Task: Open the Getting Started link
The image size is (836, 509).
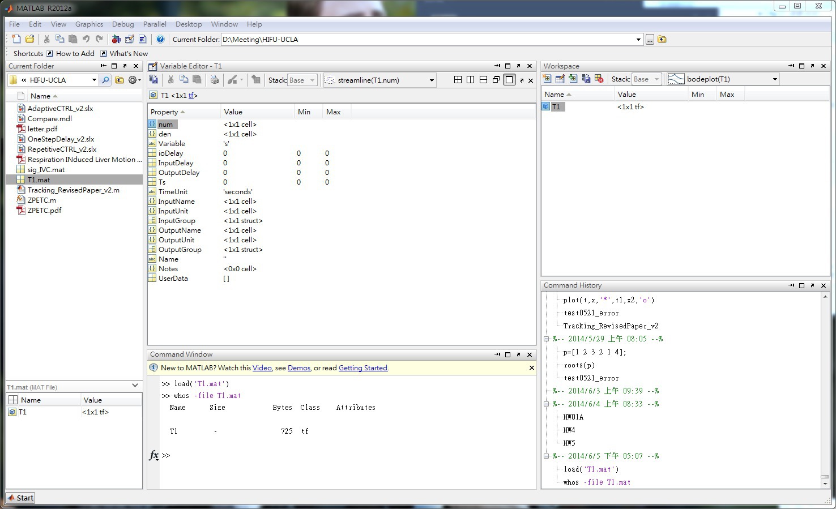Action: (x=363, y=368)
